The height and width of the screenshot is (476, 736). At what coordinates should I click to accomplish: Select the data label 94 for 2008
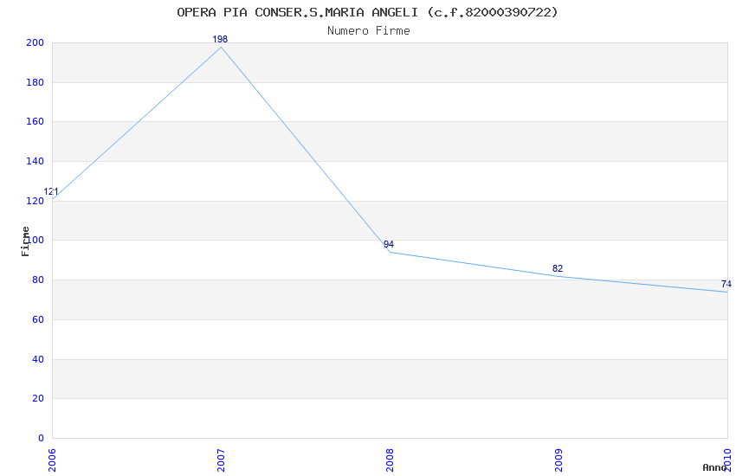coord(389,244)
